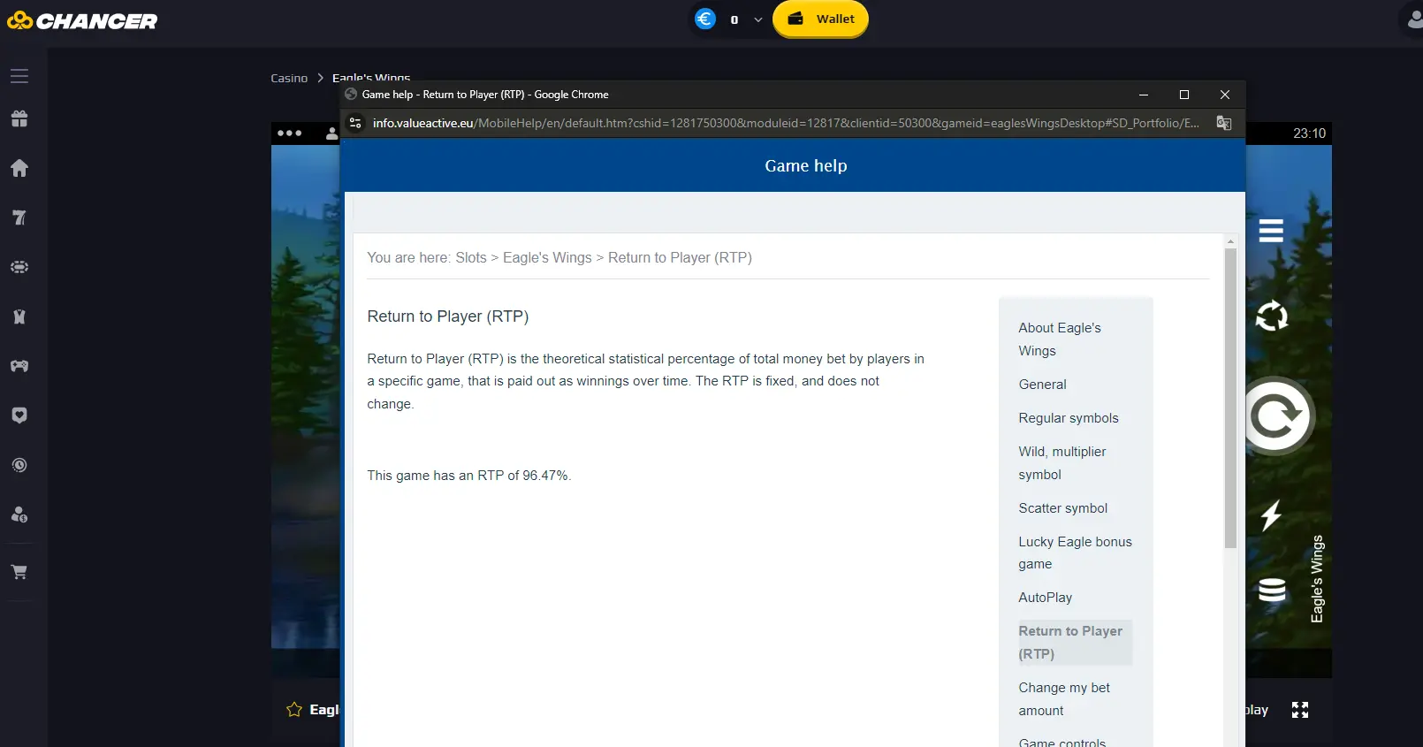The width and height of the screenshot is (1423, 747).
Task: Go to home icon in sidebar
Action: coord(19,168)
